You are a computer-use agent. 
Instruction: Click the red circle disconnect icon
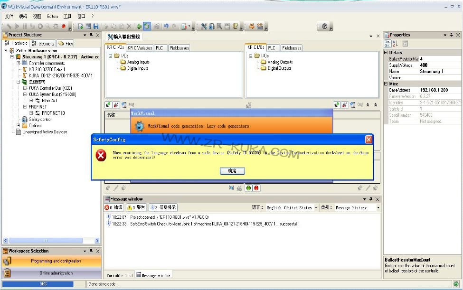click(256, 188)
